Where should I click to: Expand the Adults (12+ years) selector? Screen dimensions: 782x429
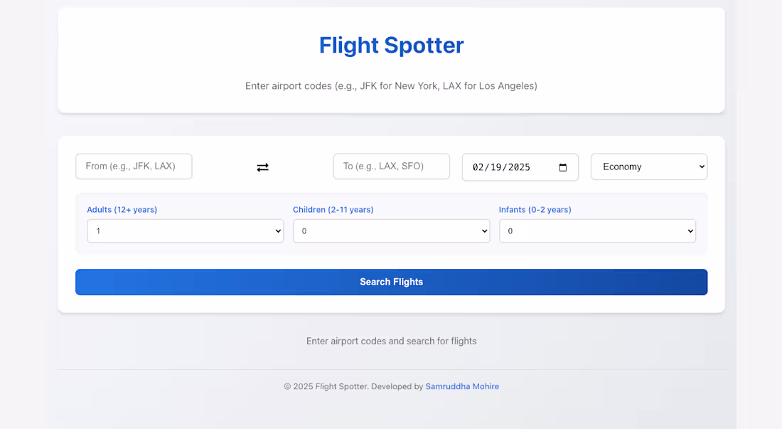coord(185,231)
